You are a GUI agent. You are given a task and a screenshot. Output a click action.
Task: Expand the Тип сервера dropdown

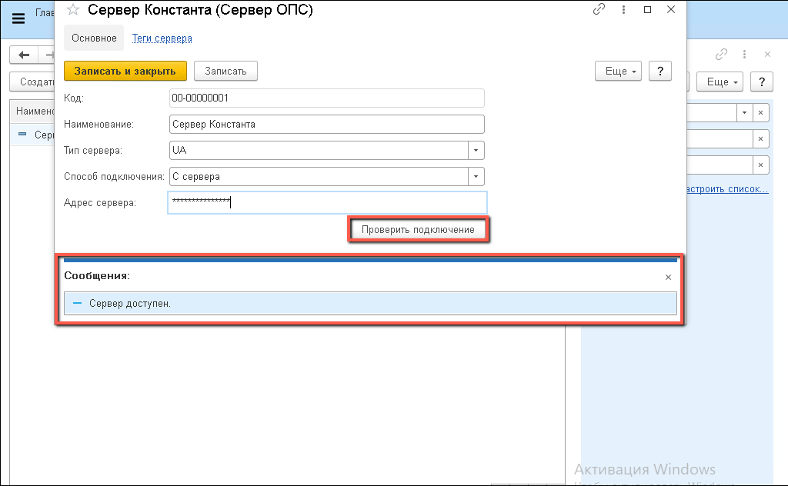pos(476,150)
